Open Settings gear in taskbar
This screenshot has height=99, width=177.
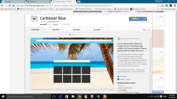point(98,97)
